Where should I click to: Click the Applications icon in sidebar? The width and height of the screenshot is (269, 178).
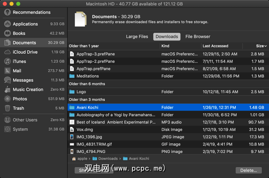pyautogui.click(x=7, y=24)
